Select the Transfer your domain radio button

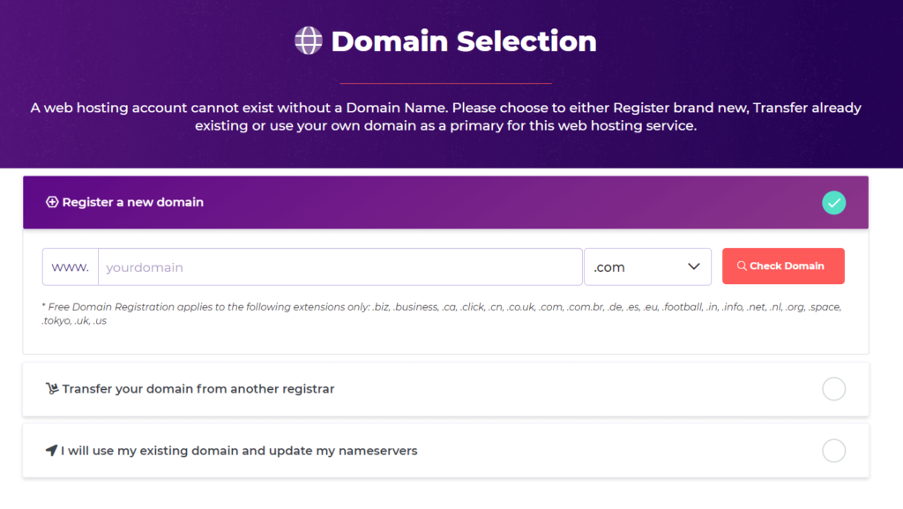(x=833, y=388)
